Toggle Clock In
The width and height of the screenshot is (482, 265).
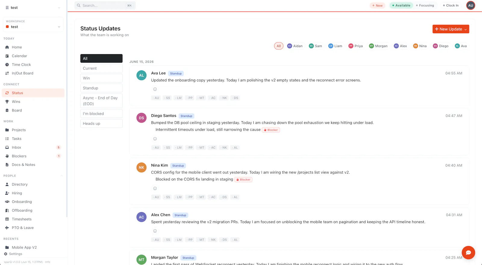(x=451, y=5)
